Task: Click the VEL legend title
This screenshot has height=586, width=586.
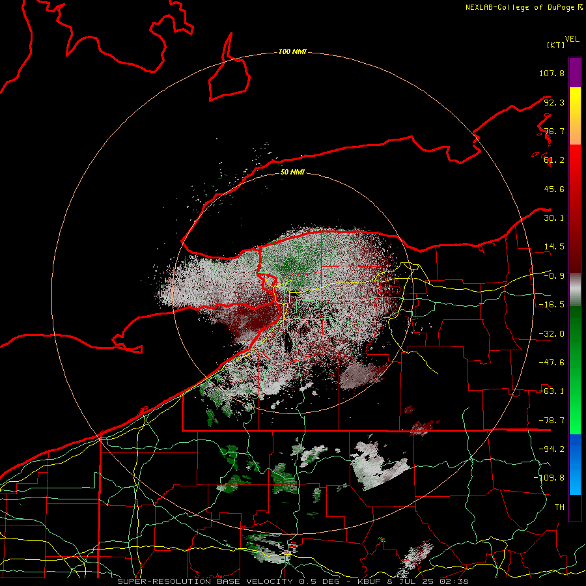Action: click(x=572, y=39)
